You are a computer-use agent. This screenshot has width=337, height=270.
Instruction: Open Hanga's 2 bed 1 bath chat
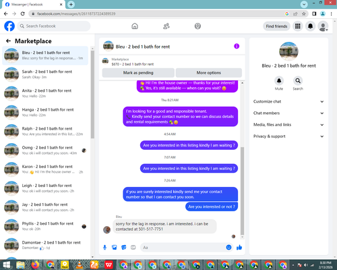[45, 112]
